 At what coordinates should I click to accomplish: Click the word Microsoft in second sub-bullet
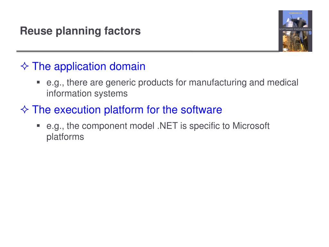pyautogui.click(x=251, y=126)
